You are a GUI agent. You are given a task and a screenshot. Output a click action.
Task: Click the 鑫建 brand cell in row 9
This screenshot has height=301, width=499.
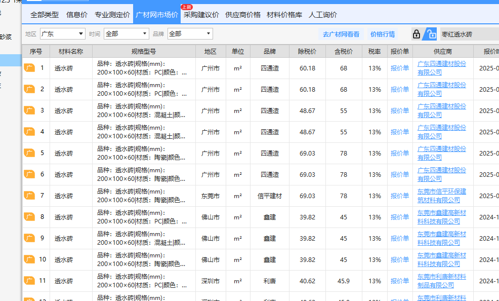click(x=270, y=238)
